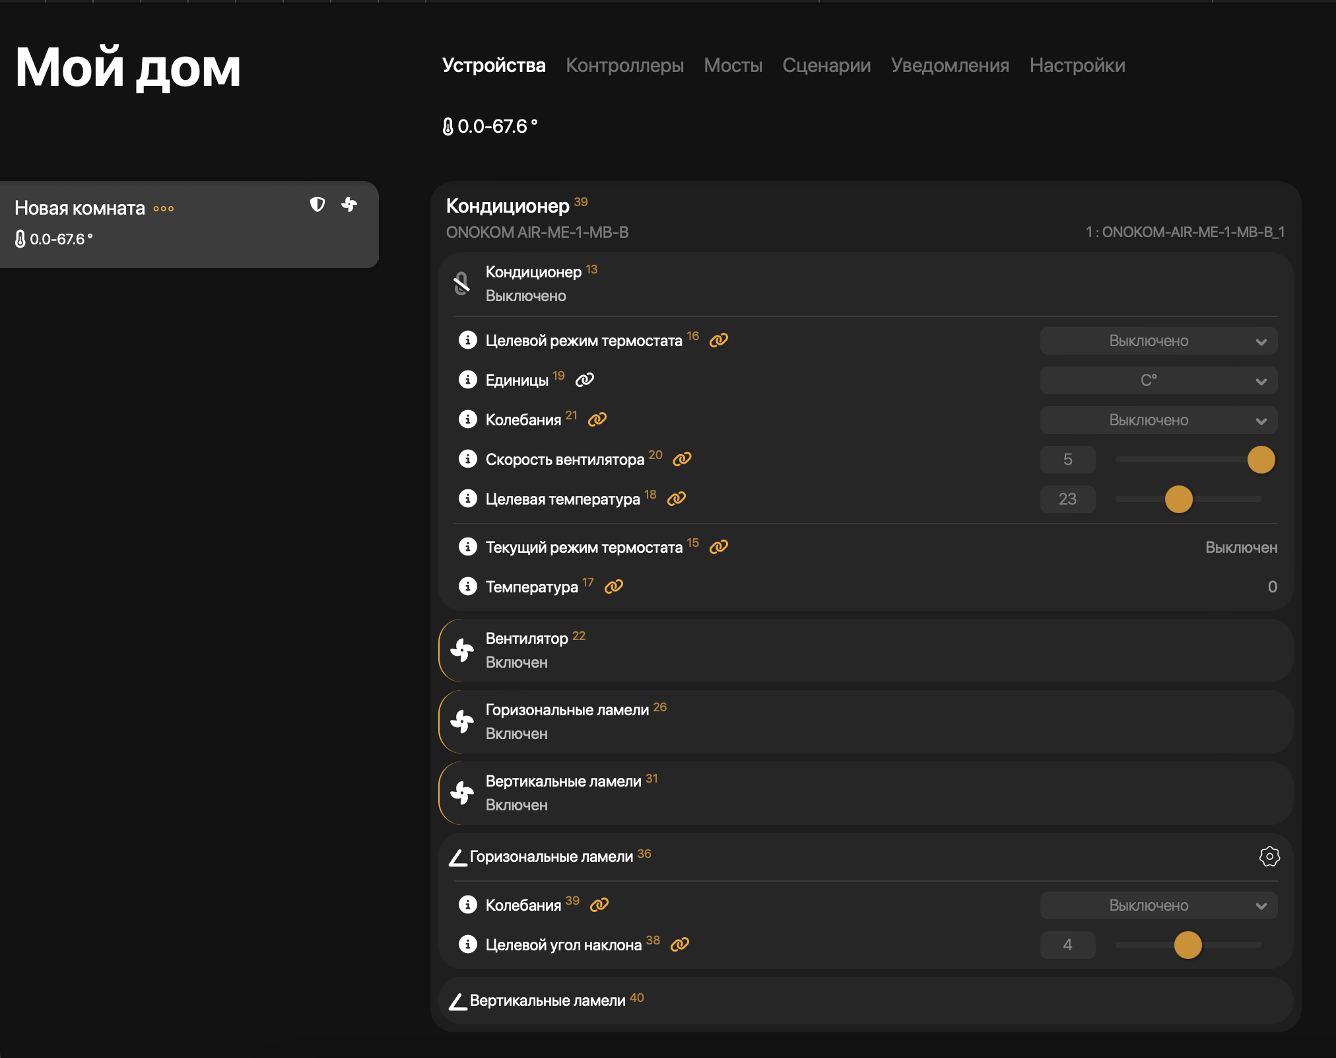Screen dimensions: 1336x1058
Task: Open the gear settings for Горизонтальные ламели
Action: (1269, 857)
